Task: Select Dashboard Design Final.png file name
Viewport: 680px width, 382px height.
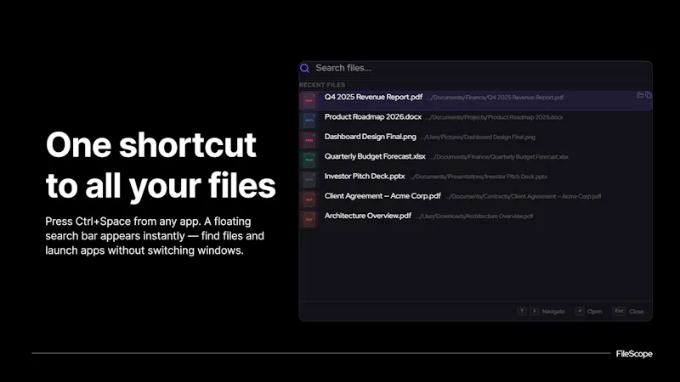Action: coord(371,137)
